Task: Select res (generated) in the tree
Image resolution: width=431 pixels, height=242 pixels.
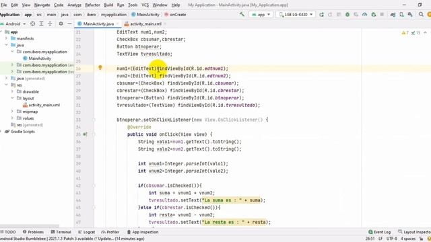Action: click(x=27, y=125)
